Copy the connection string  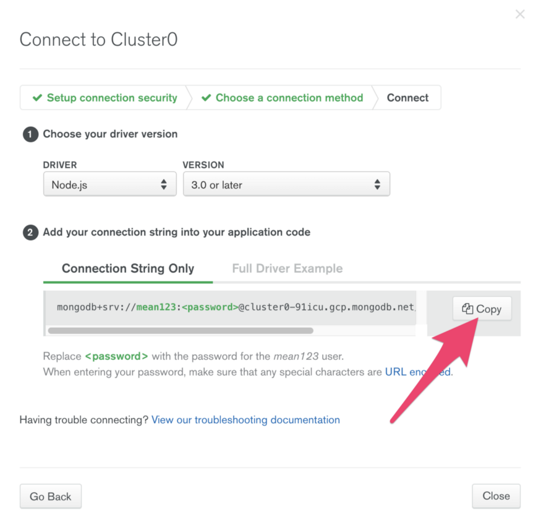coord(482,309)
